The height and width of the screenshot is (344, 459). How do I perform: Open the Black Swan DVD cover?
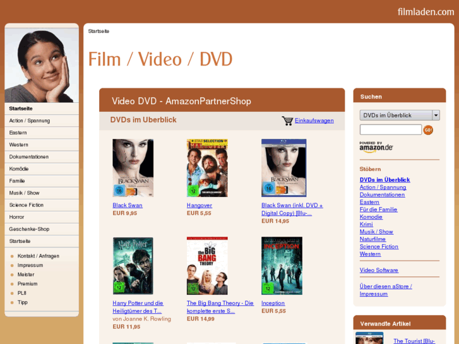click(133, 168)
